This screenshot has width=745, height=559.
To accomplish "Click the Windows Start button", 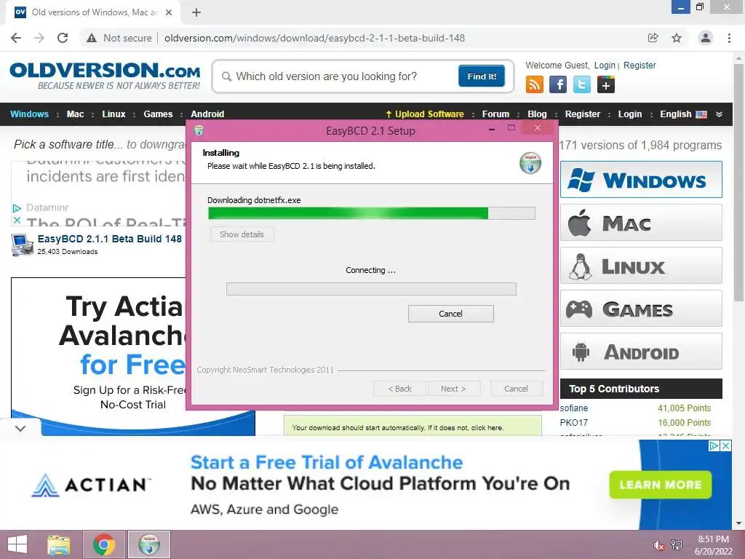I will pyautogui.click(x=17, y=544).
